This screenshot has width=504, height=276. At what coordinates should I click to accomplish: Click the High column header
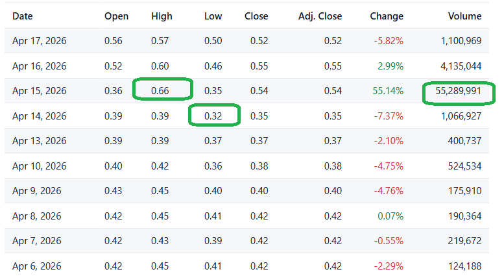pyautogui.click(x=162, y=16)
